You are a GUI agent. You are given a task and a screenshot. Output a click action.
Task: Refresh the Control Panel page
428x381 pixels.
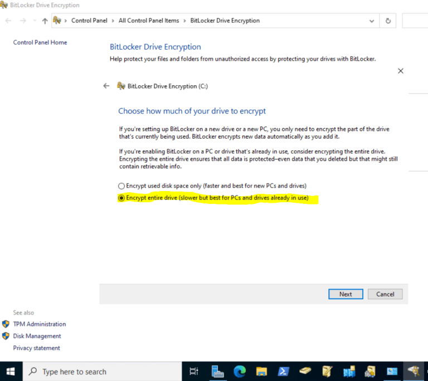click(388, 21)
